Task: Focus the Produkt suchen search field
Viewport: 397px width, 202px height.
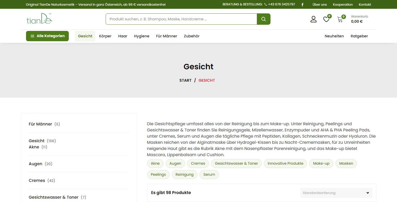Action: [181, 19]
